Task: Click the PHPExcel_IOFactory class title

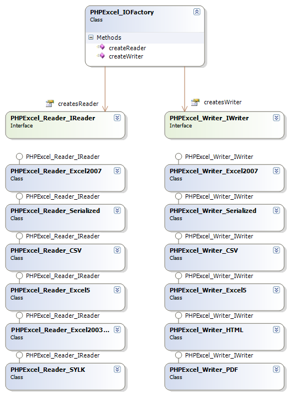Action: tap(122, 12)
